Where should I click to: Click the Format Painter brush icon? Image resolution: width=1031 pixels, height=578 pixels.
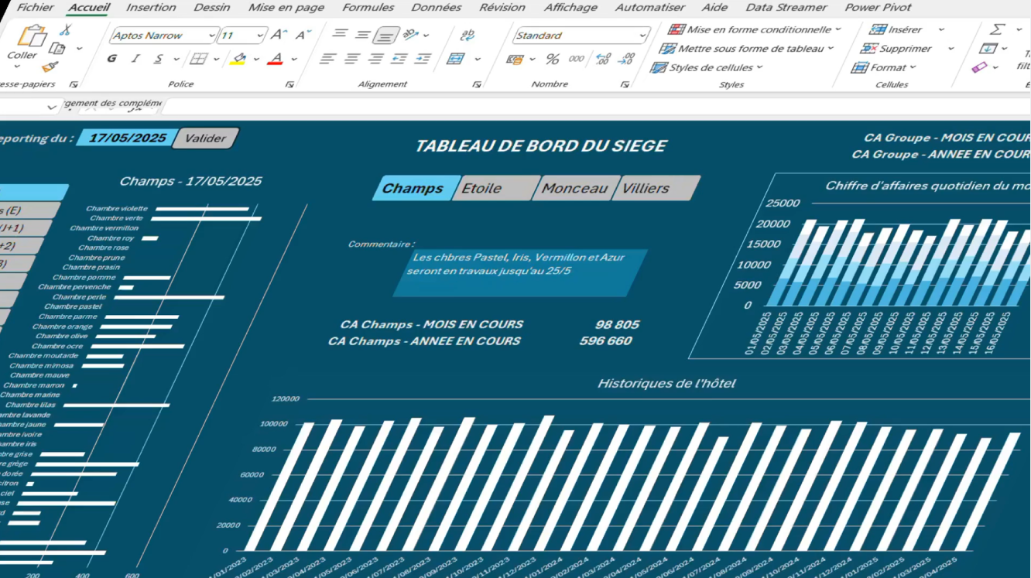point(50,67)
